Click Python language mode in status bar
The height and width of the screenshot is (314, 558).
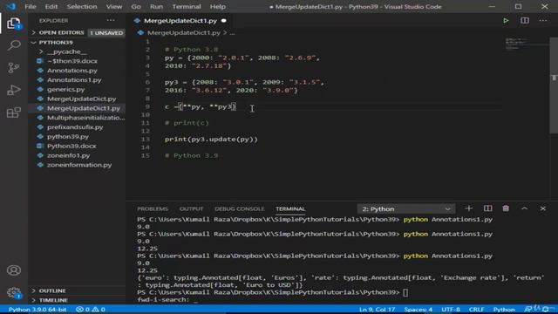click(504, 310)
